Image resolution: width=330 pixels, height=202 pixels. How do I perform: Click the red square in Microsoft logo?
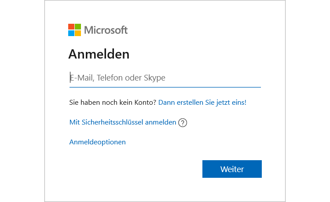71,26
